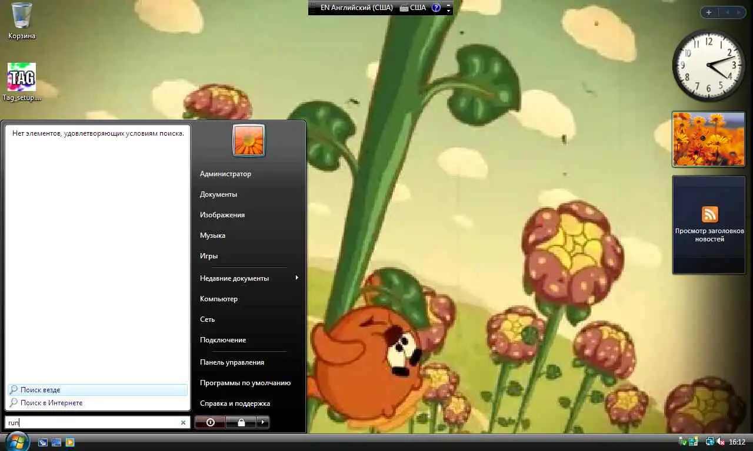Open Сеть from Start menu

tap(207, 319)
